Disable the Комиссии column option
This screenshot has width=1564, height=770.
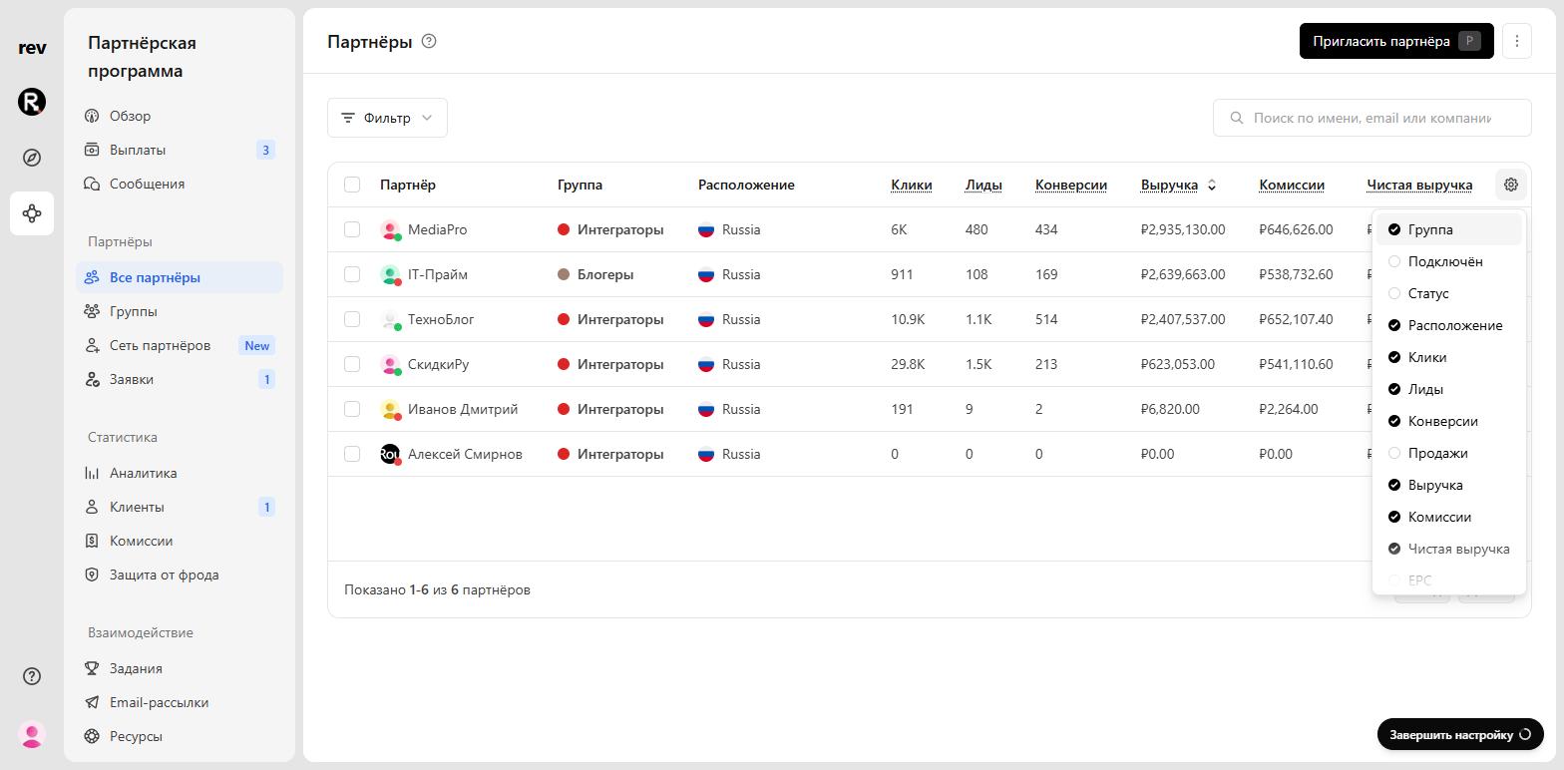pos(1448,517)
